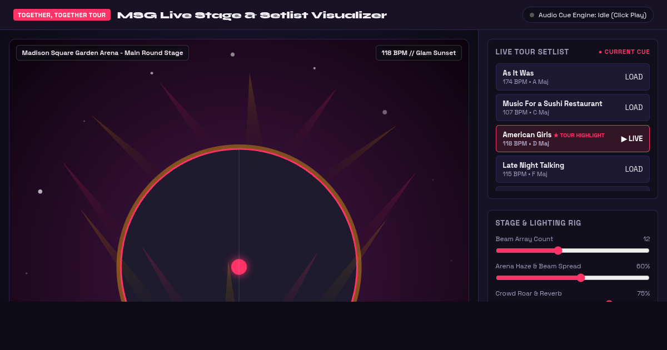Click the 115 BPM • F Maj details
Screen dimensions: 667x350
tap(525, 174)
